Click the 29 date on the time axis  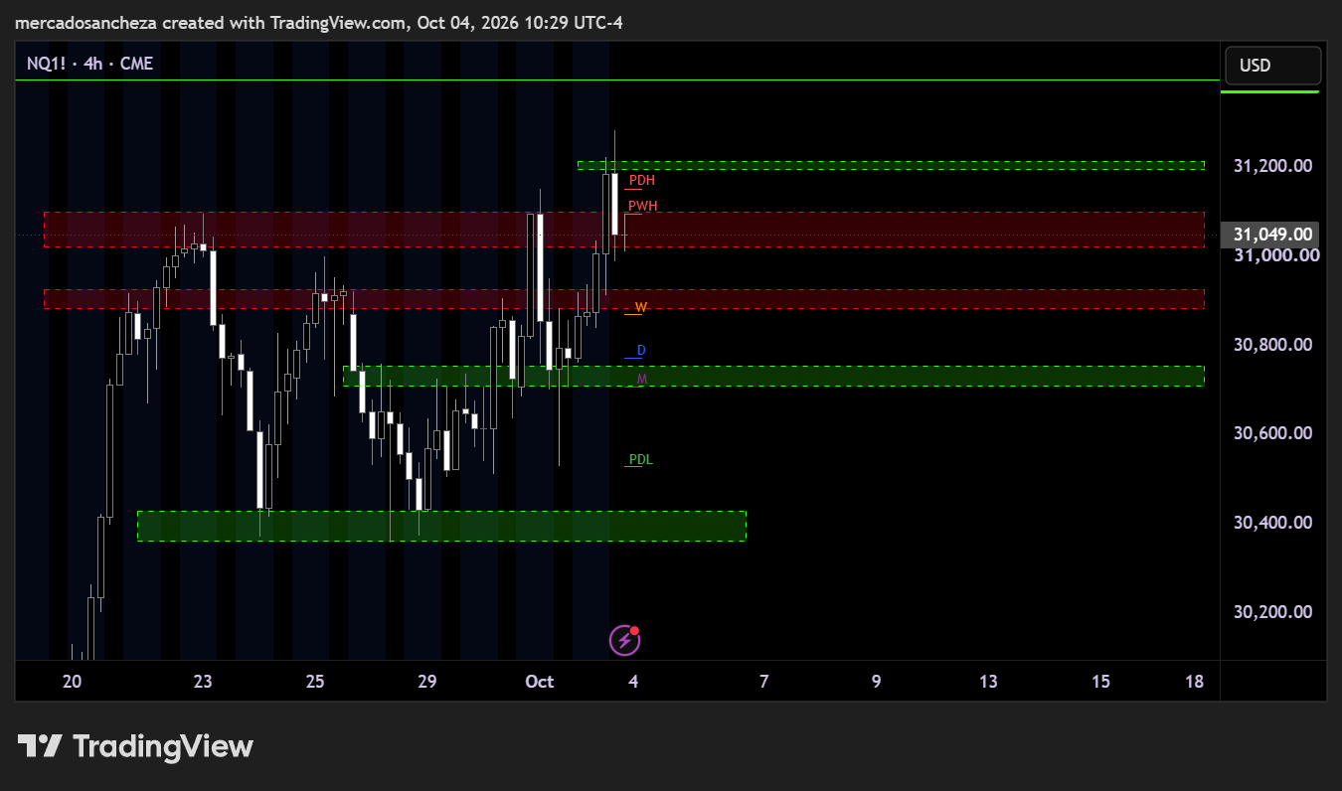pyautogui.click(x=427, y=682)
